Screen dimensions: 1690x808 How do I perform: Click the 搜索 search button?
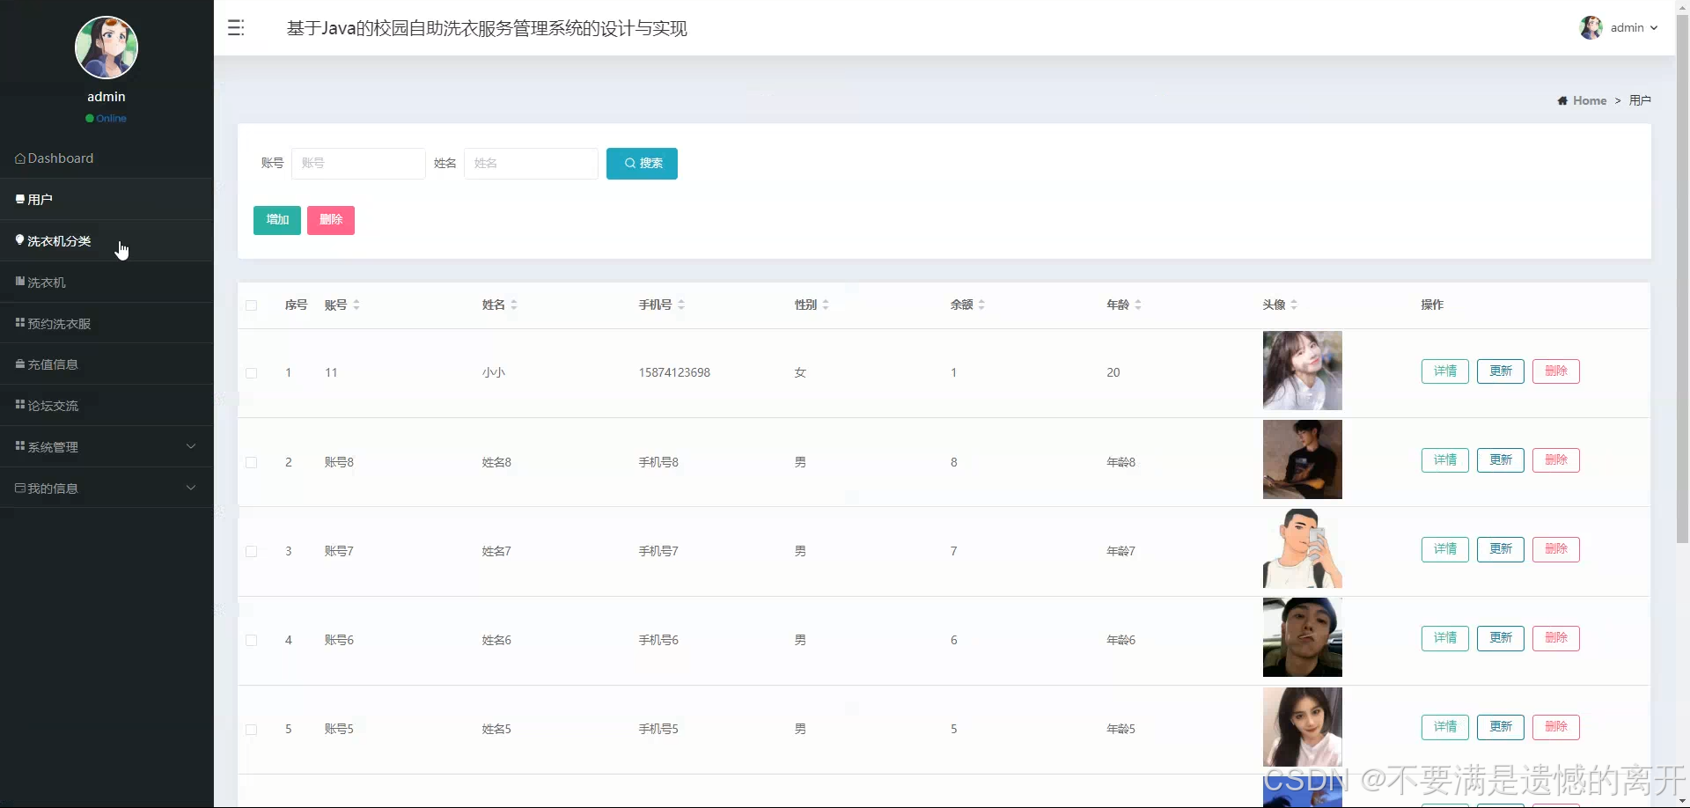(642, 164)
